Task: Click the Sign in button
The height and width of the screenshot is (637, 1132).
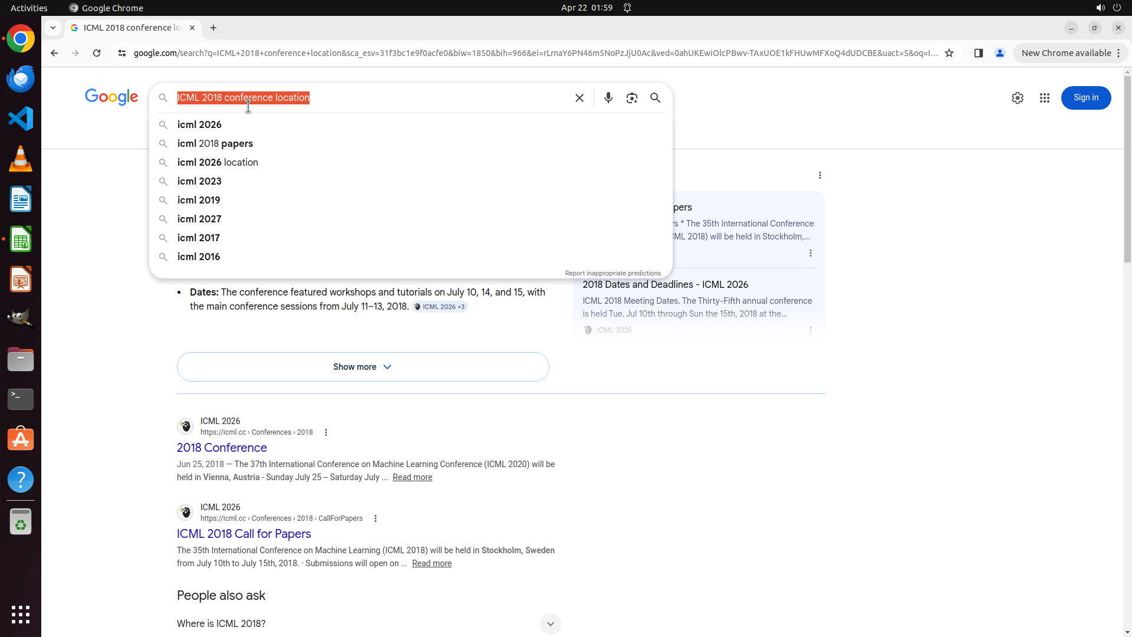Action: [x=1085, y=98]
